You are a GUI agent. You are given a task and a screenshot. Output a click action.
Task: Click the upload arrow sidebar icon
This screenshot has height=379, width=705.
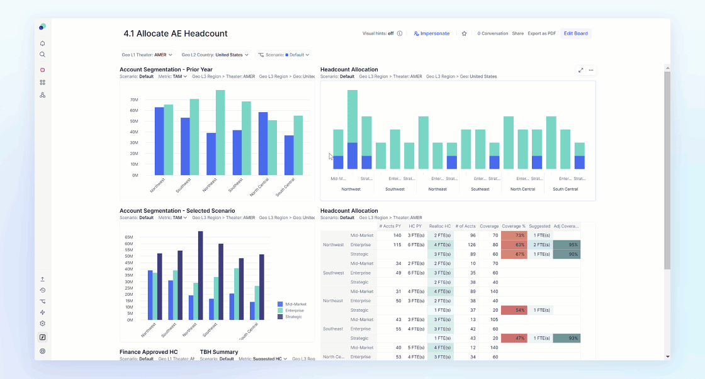pos(42,279)
